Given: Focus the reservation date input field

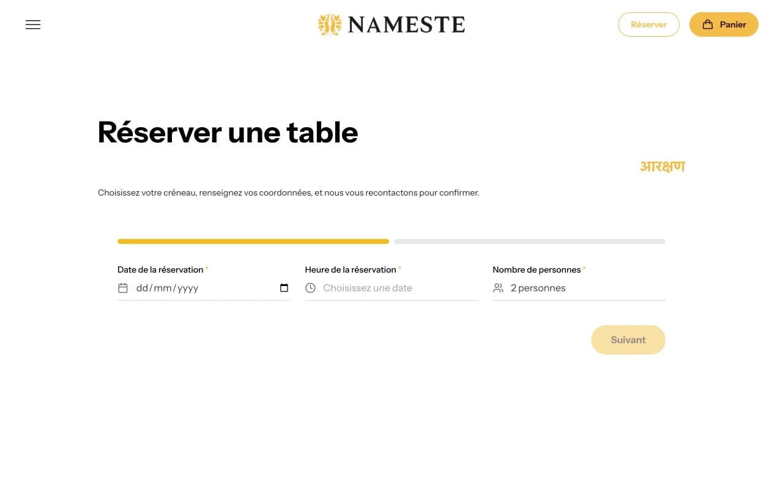Looking at the screenshot, I should click(204, 288).
